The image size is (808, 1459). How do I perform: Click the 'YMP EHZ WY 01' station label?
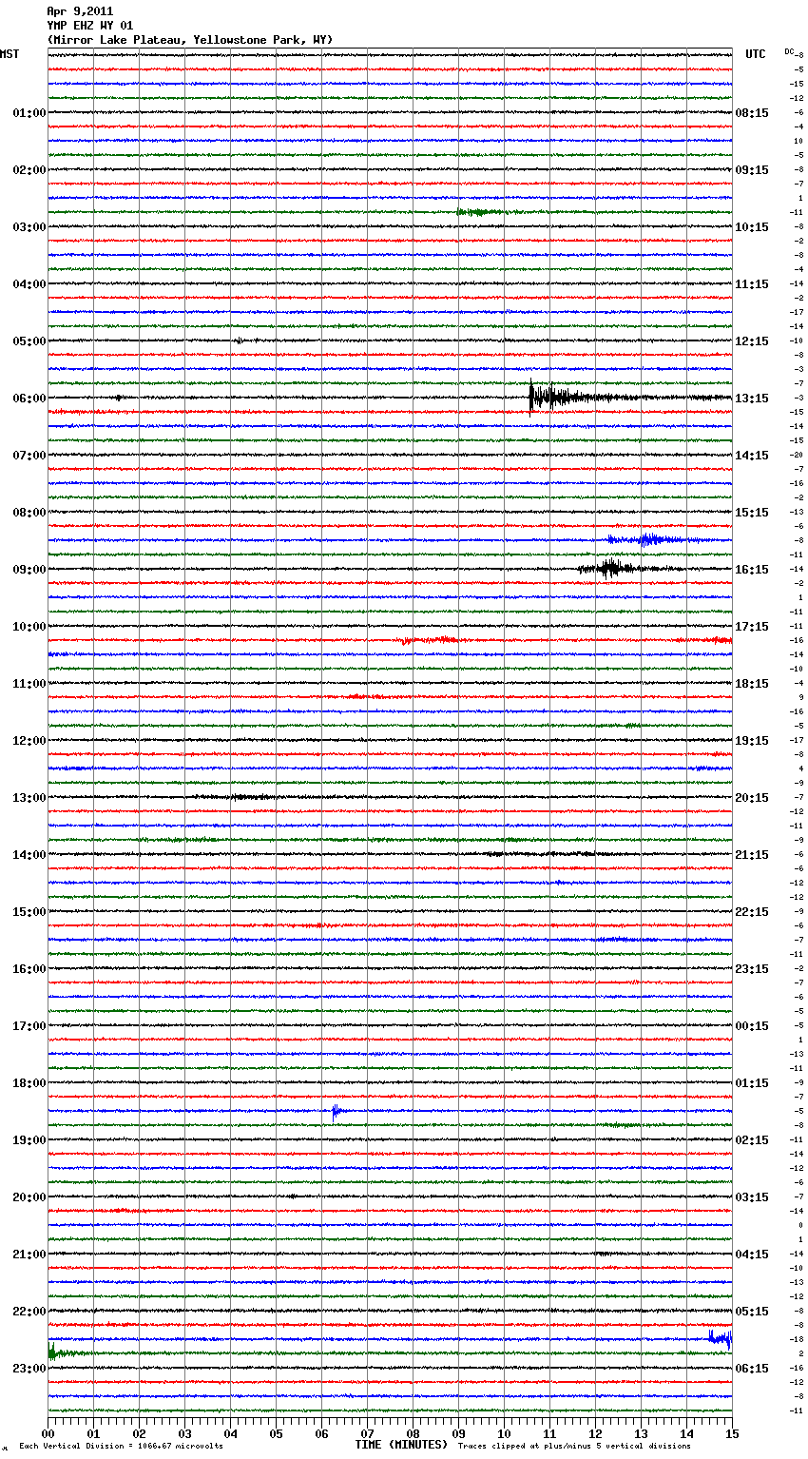(90, 26)
